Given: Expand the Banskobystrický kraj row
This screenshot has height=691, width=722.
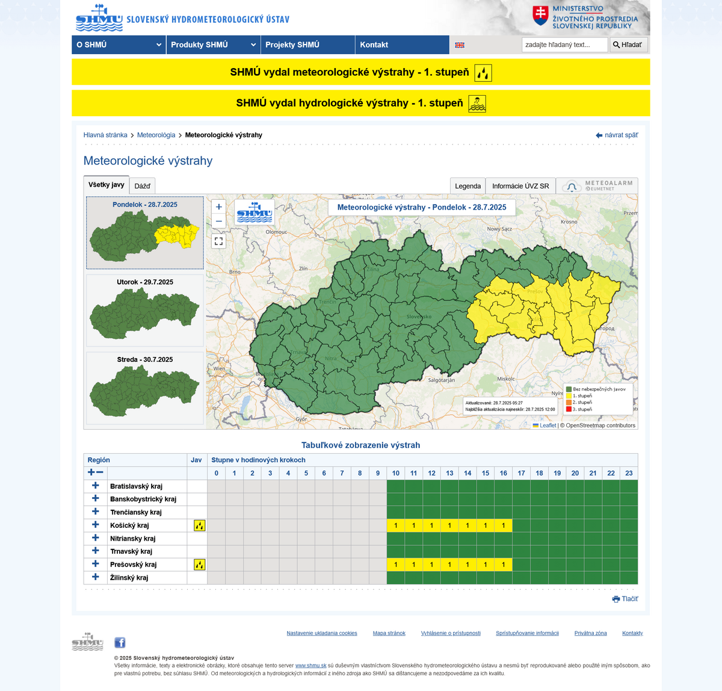Looking at the screenshot, I should [95, 498].
